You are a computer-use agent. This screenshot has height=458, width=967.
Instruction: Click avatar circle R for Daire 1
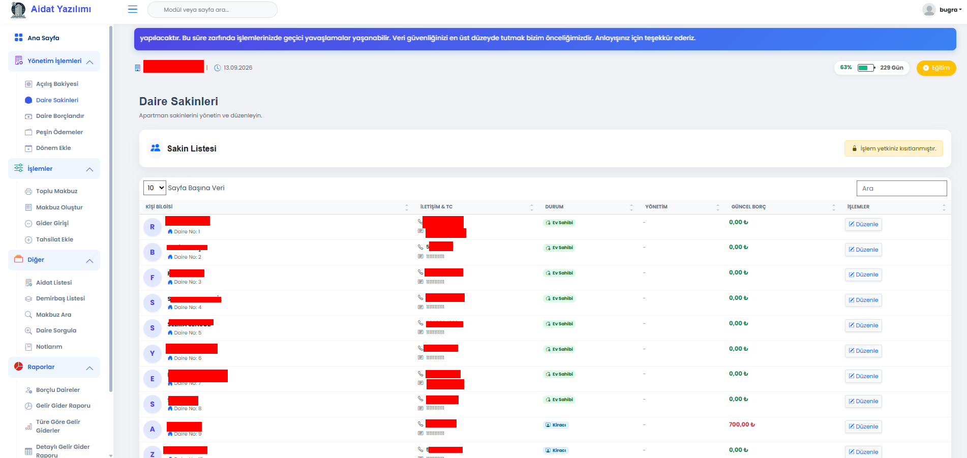pyautogui.click(x=152, y=227)
